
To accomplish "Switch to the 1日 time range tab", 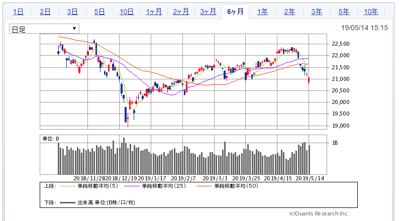I will (x=18, y=12).
